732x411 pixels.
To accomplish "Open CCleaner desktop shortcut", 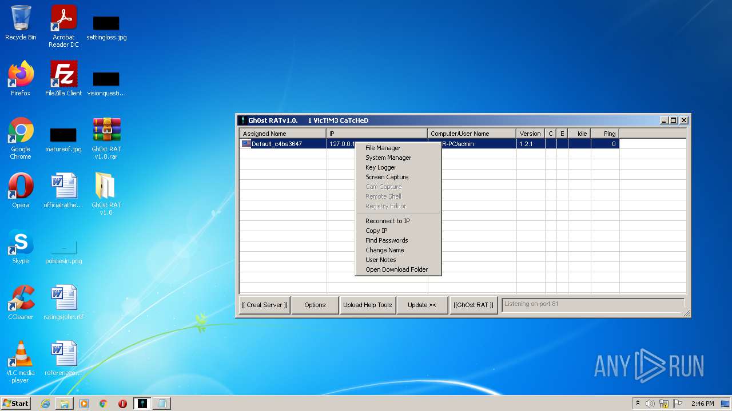I will [x=21, y=303].
